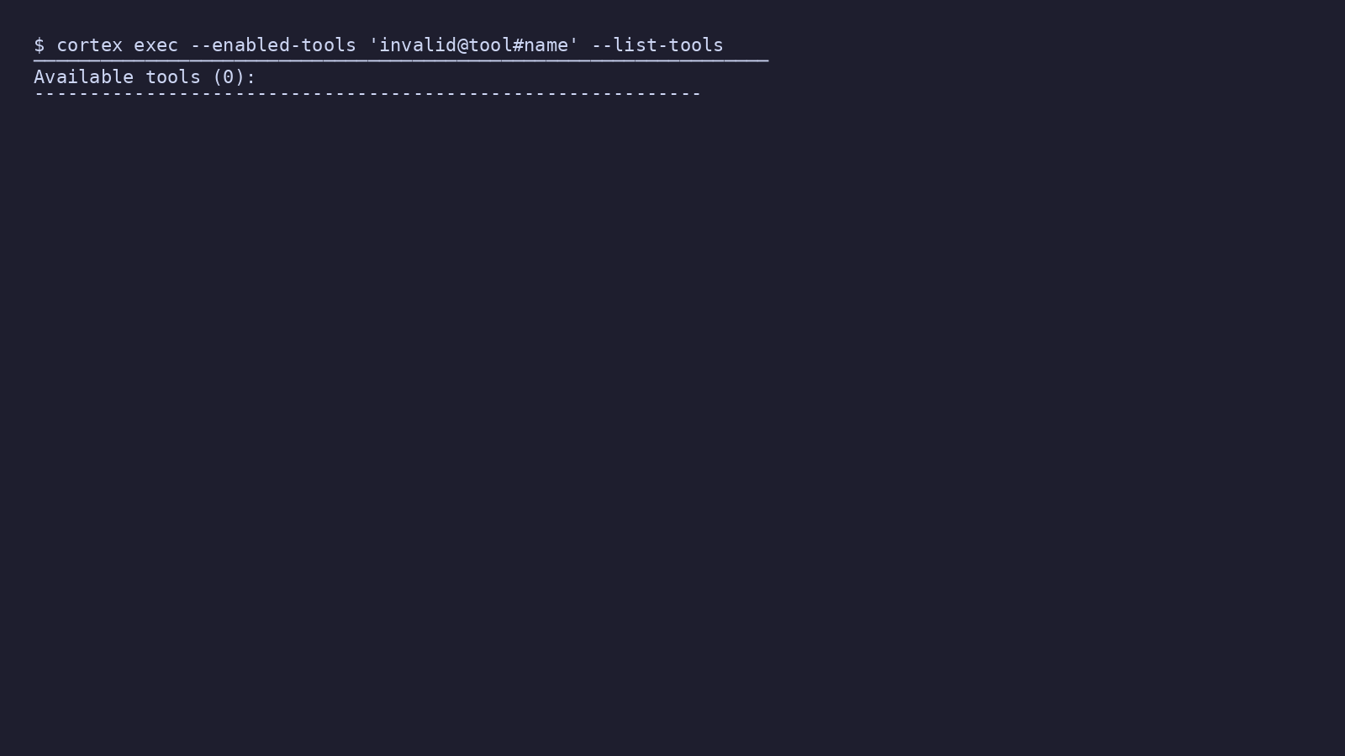
Task: Click the word invalid inside quotes
Action: point(418,45)
